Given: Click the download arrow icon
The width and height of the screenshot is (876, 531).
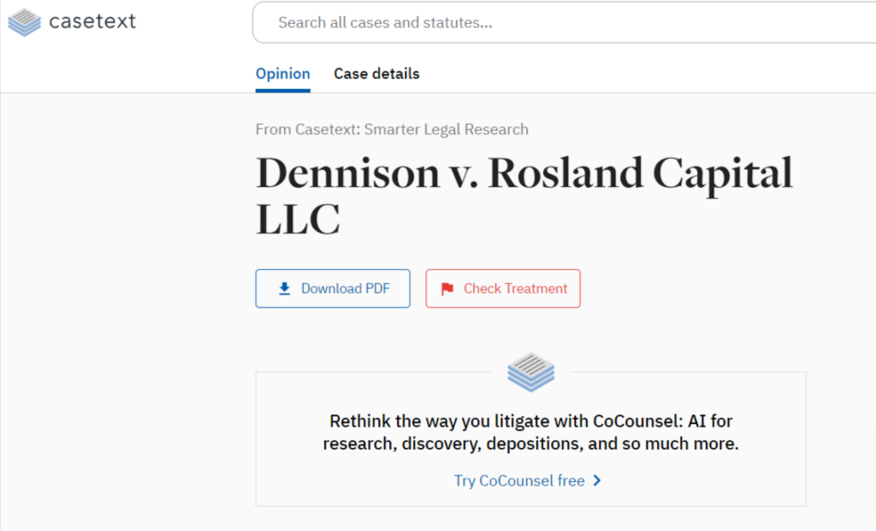Looking at the screenshot, I should [284, 289].
